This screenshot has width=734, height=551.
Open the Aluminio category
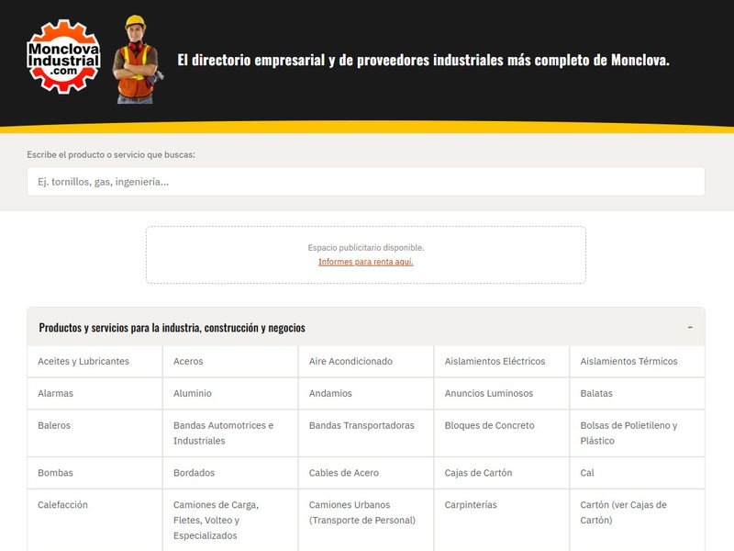[x=193, y=393]
